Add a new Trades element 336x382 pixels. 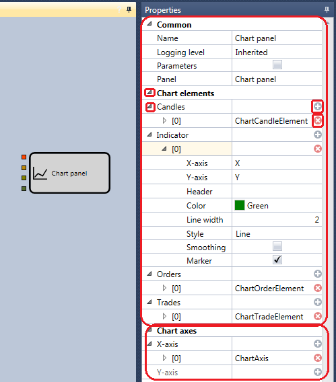[x=317, y=302]
